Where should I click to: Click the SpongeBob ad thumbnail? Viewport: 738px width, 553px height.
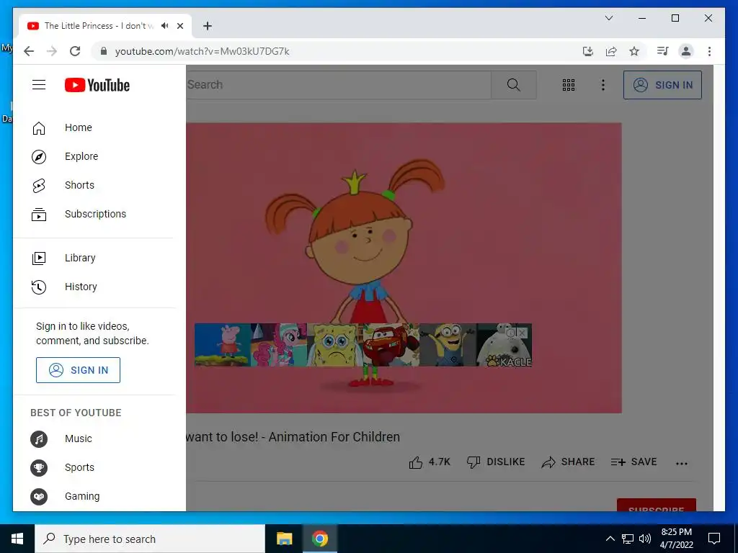(334, 345)
